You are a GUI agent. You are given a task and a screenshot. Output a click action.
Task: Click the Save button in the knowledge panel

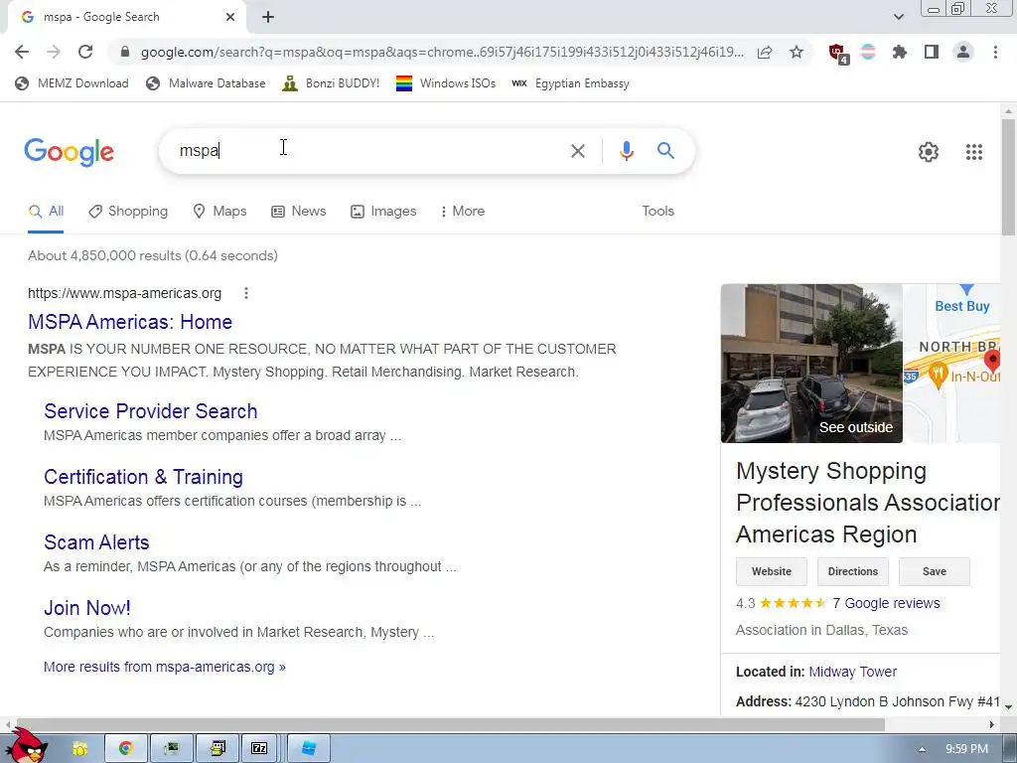(x=934, y=571)
